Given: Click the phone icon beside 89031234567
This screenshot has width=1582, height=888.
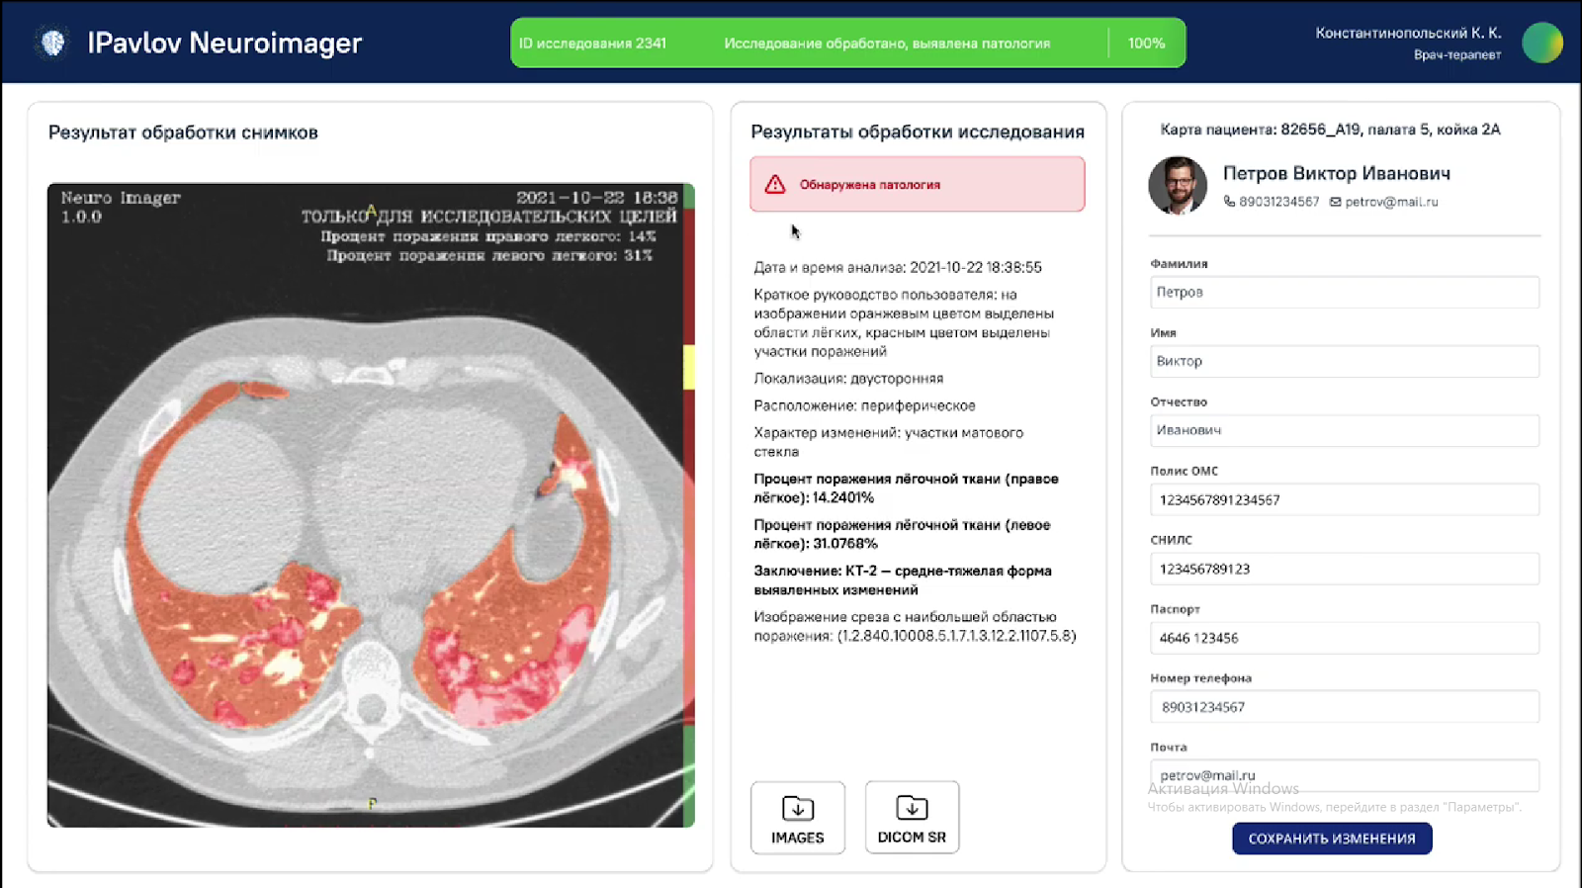Looking at the screenshot, I should 1229,202.
